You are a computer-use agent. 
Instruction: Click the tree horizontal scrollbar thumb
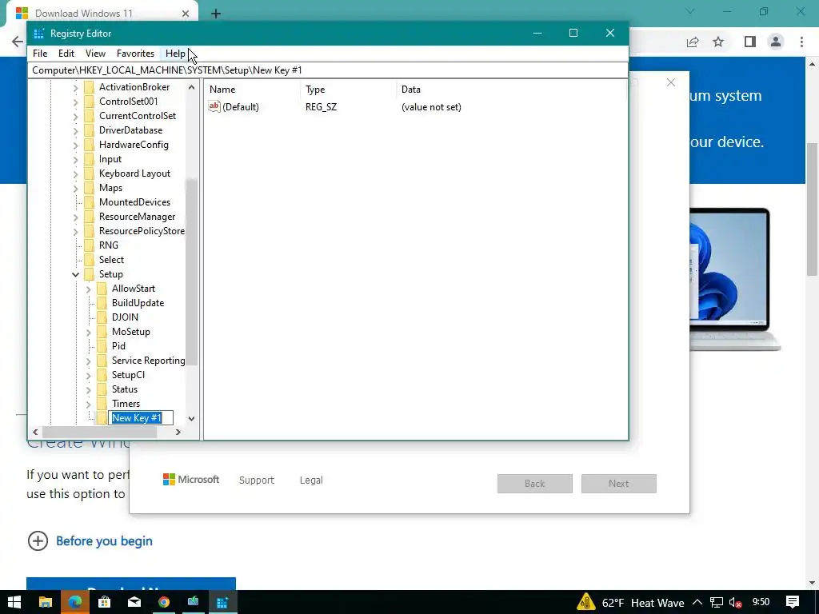pyautogui.click(x=98, y=433)
